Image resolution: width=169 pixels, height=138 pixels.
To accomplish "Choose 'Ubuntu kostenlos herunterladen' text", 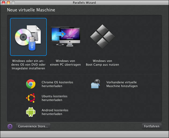I will pyautogui.click(x=54, y=98).
